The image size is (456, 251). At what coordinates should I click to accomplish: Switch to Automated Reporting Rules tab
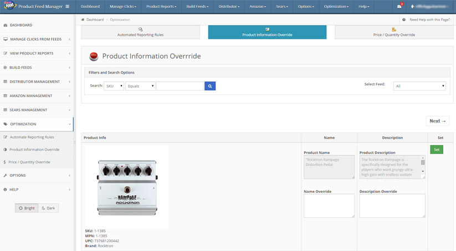(x=141, y=32)
